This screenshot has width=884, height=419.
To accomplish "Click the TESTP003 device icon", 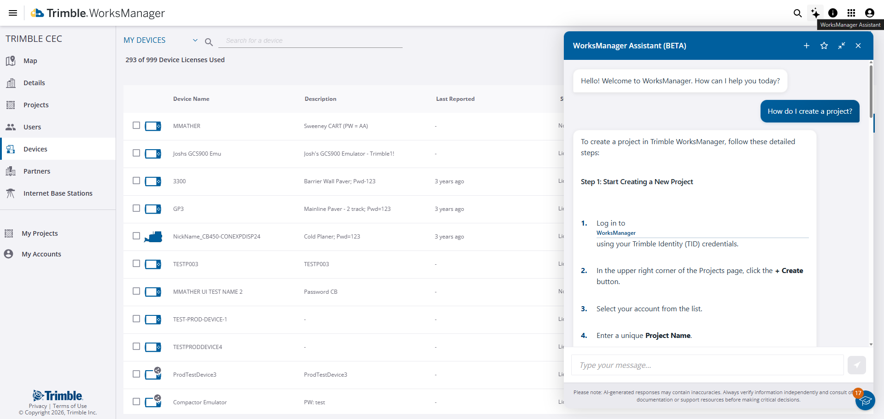I will (153, 264).
